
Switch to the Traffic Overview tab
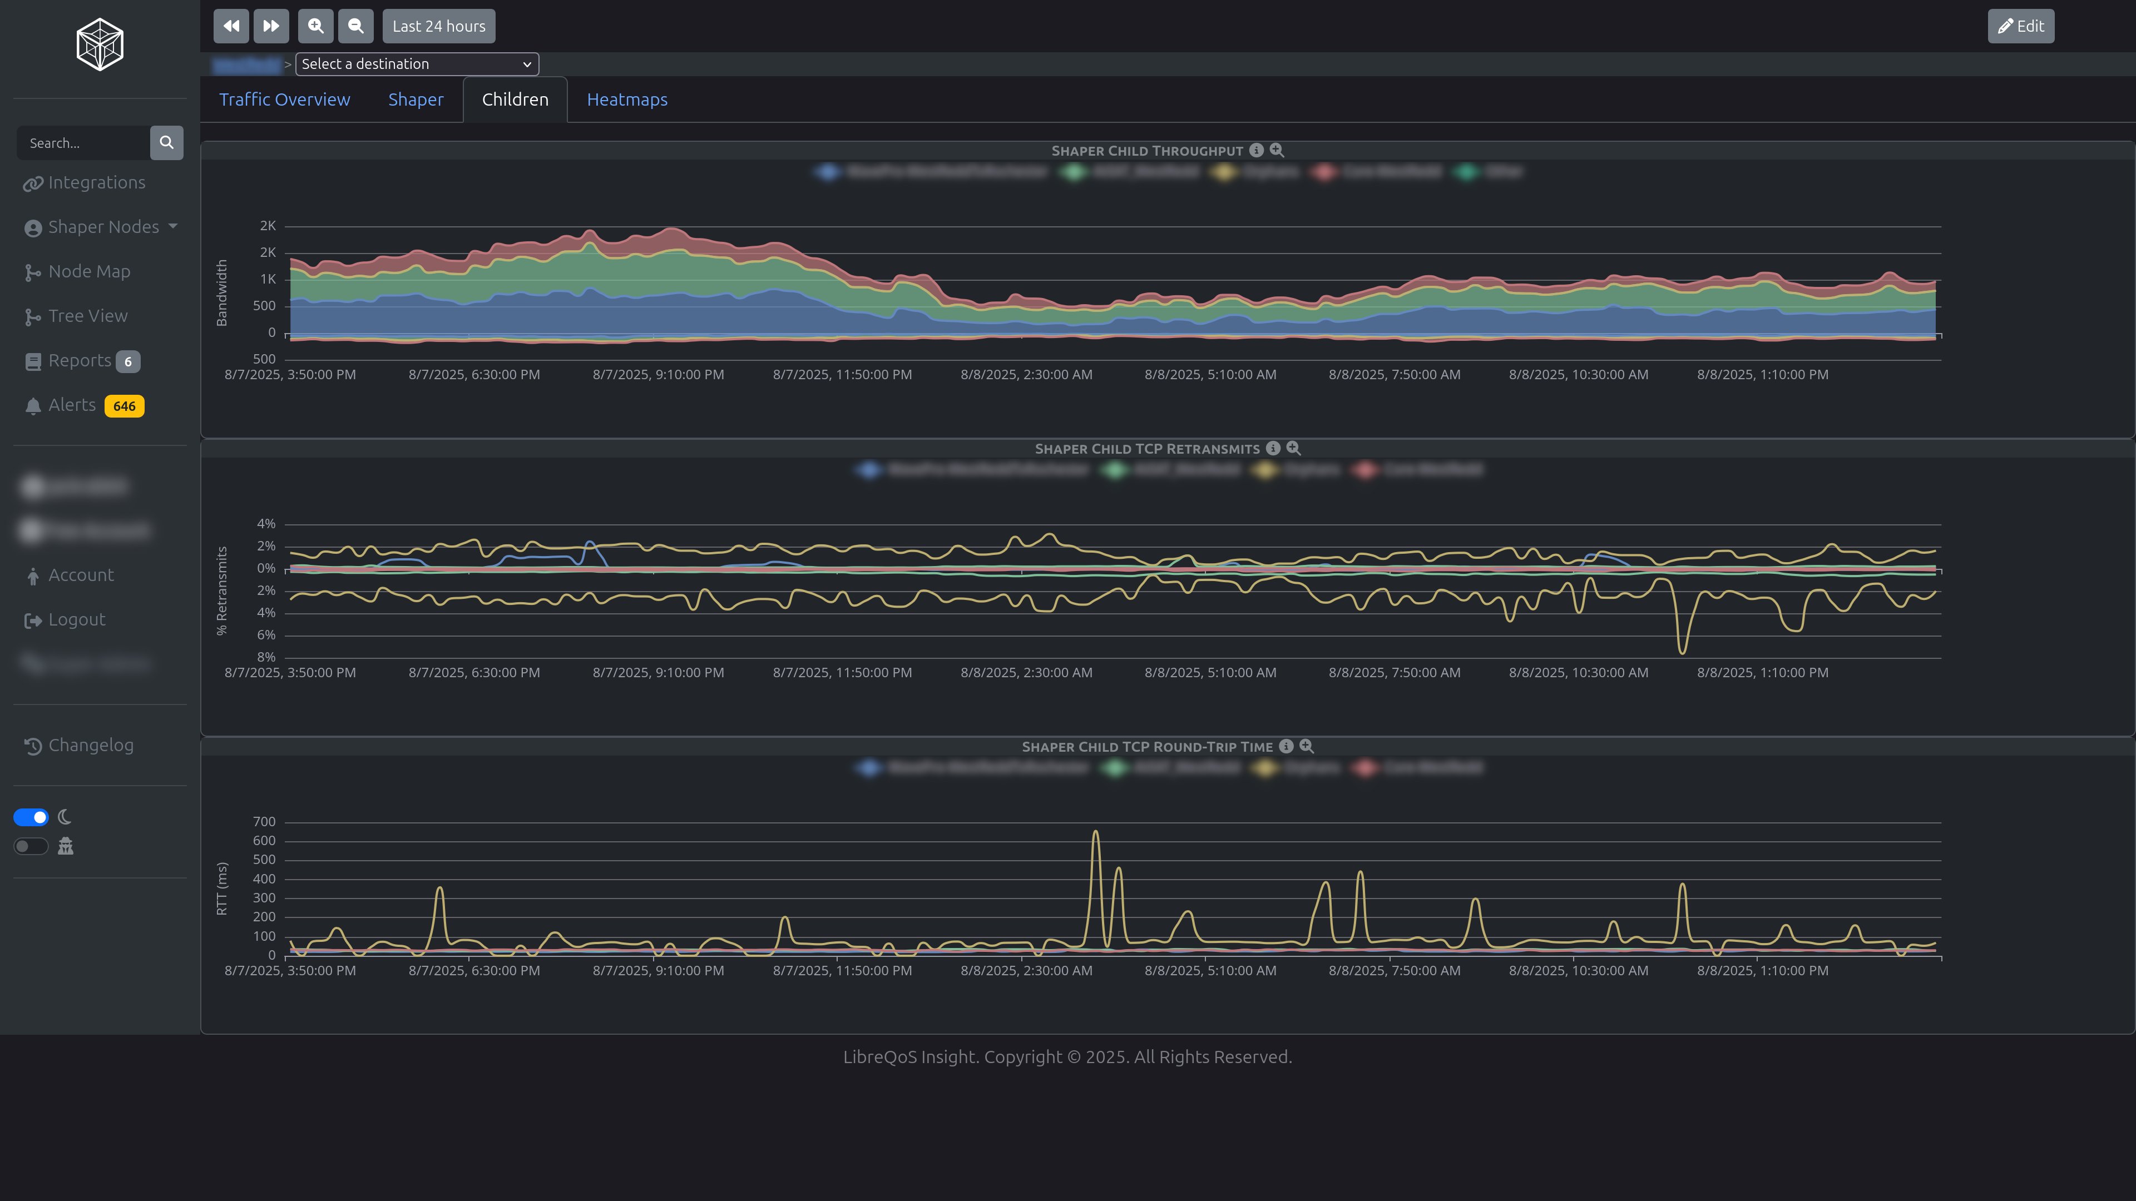(x=284, y=100)
